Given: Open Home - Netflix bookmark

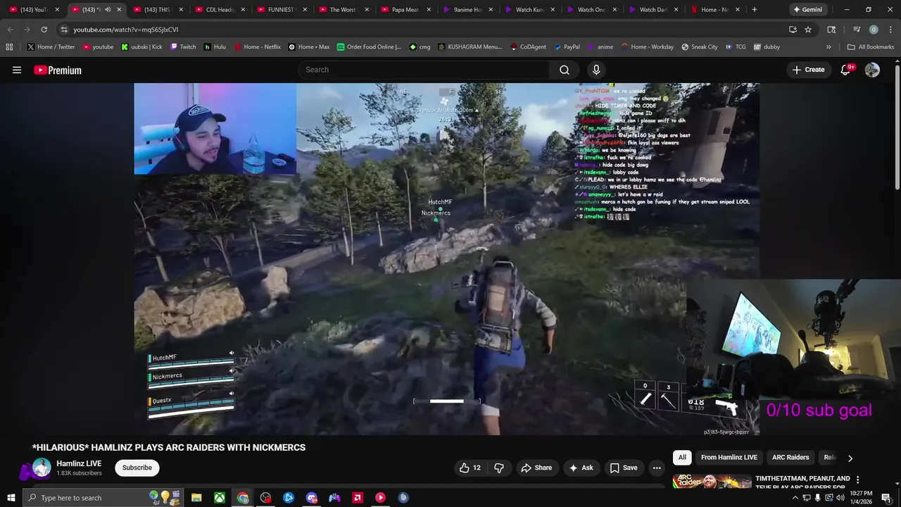Looking at the screenshot, I should [256, 47].
